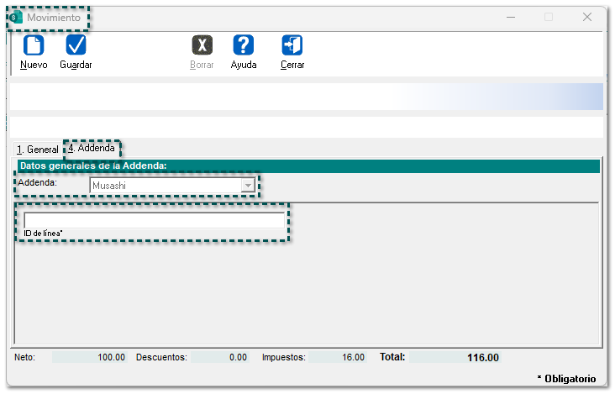This screenshot has height=394, width=615.
Task: Click the Neto amount field
Action: click(x=90, y=357)
